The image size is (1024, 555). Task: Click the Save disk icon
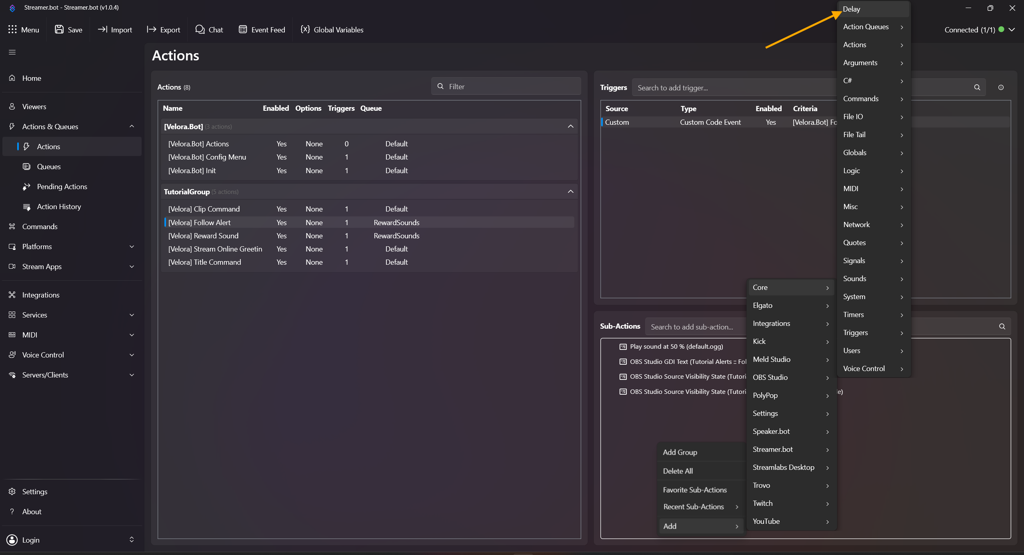coord(59,30)
